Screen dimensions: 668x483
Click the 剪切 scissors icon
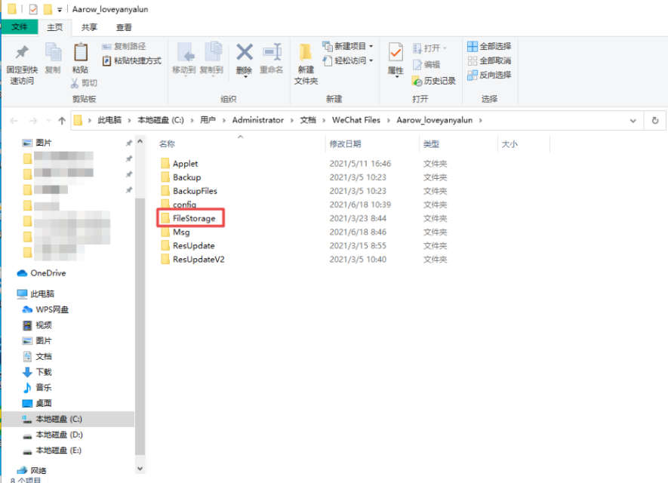(75, 83)
